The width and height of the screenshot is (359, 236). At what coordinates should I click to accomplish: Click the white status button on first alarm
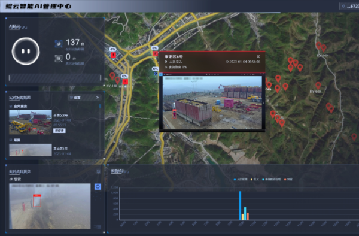[59, 131]
